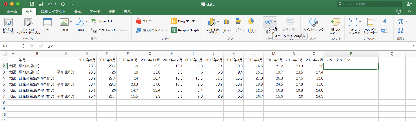This screenshot has height=121, width=416.
Task: Open the データ ribbon tab
Action: [95, 12]
